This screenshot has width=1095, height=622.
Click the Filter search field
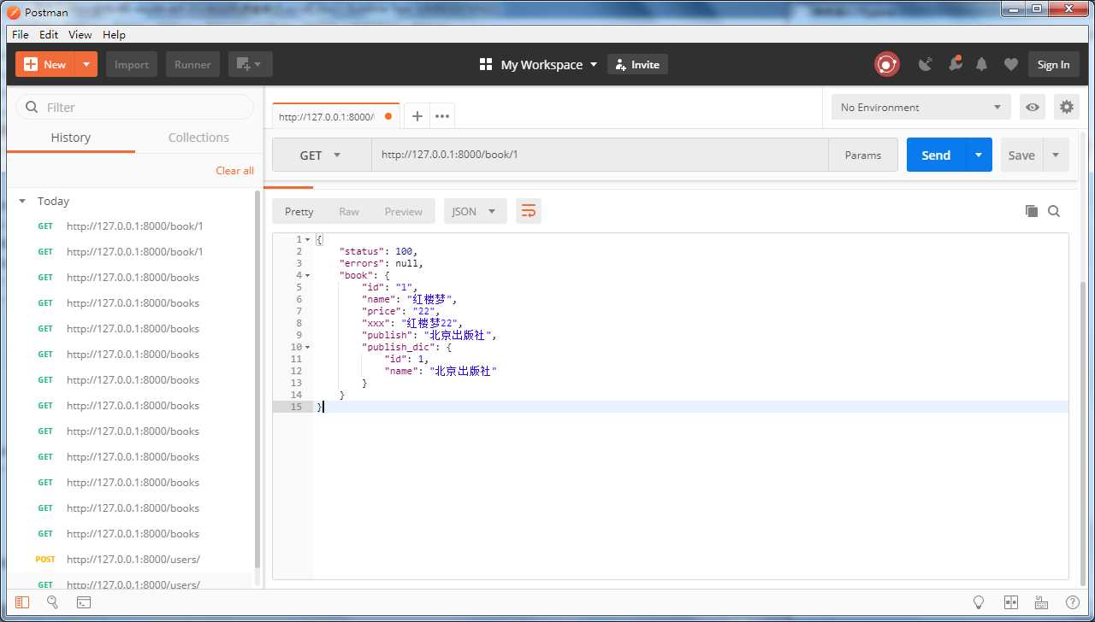point(135,107)
